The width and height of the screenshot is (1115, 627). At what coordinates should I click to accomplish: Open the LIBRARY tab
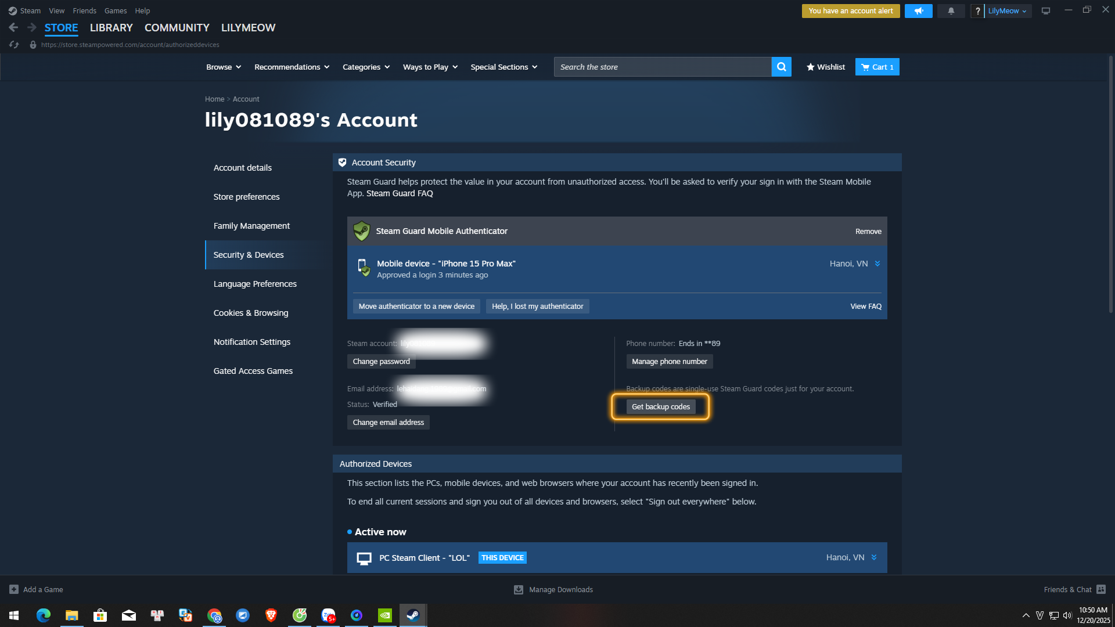coord(111,28)
